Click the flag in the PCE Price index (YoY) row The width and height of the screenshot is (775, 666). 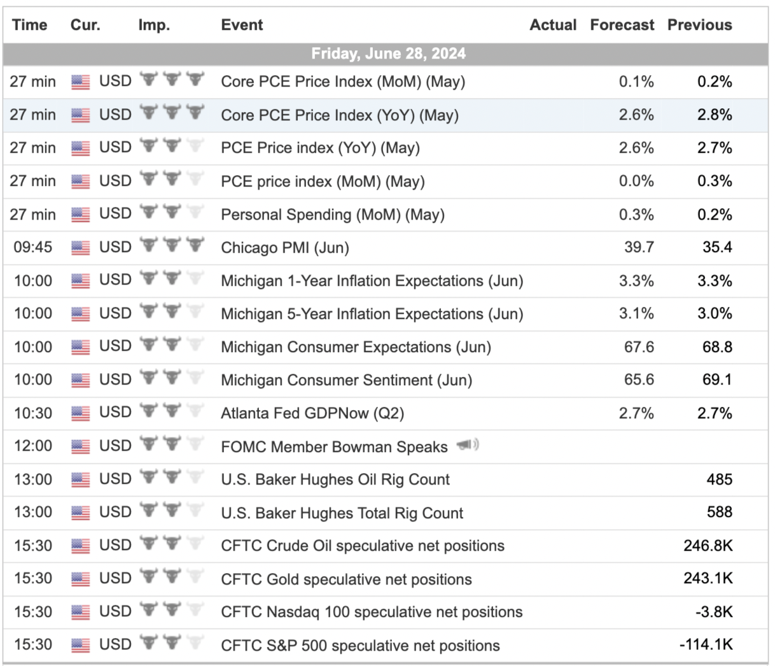pyautogui.click(x=80, y=148)
